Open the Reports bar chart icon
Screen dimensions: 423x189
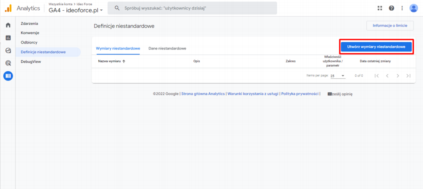(8, 38)
